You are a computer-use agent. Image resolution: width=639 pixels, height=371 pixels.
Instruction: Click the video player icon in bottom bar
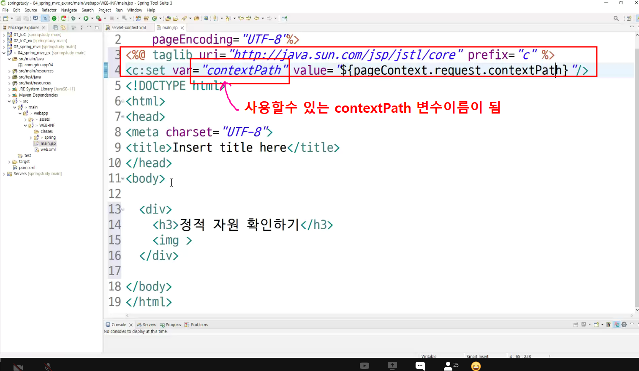pos(364,366)
